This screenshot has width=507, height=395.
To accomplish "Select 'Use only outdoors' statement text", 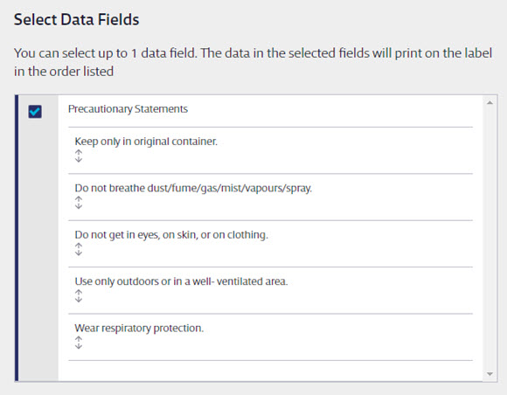I will coord(181,281).
